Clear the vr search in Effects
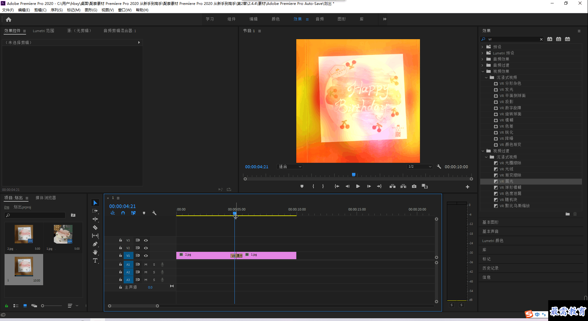The image size is (588, 321). pyautogui.click(x=541, y=39)
